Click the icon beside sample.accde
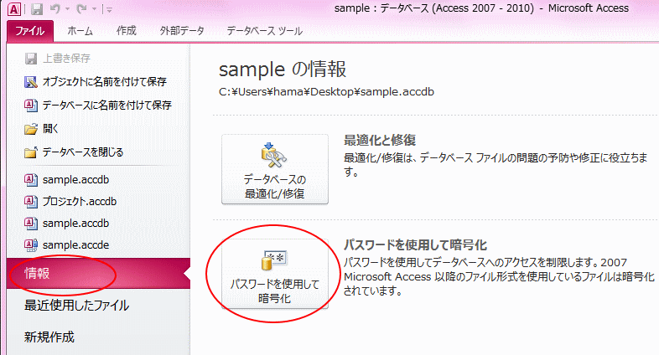 (31, 245)
